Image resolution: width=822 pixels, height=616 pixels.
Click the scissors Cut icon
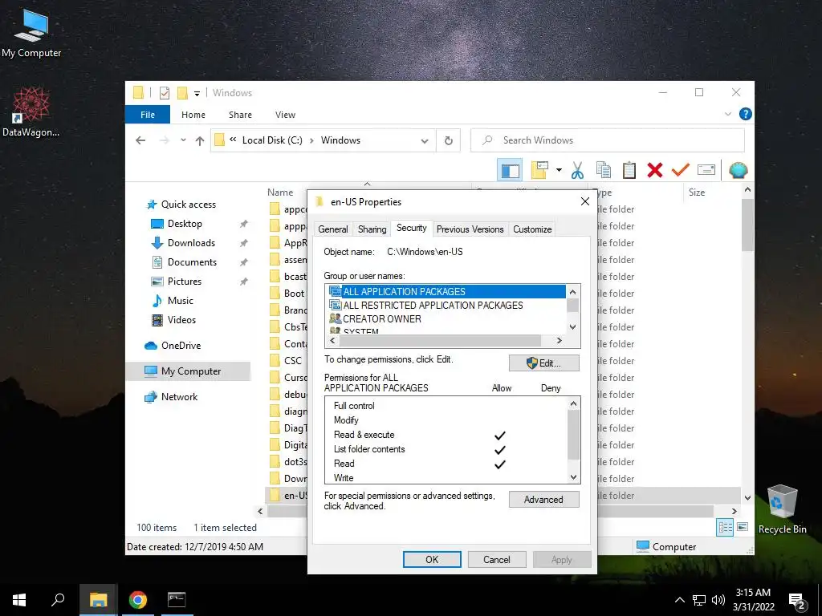click(x=577, y=170)
